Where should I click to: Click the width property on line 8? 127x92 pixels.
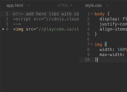click(x=107, y=50)
